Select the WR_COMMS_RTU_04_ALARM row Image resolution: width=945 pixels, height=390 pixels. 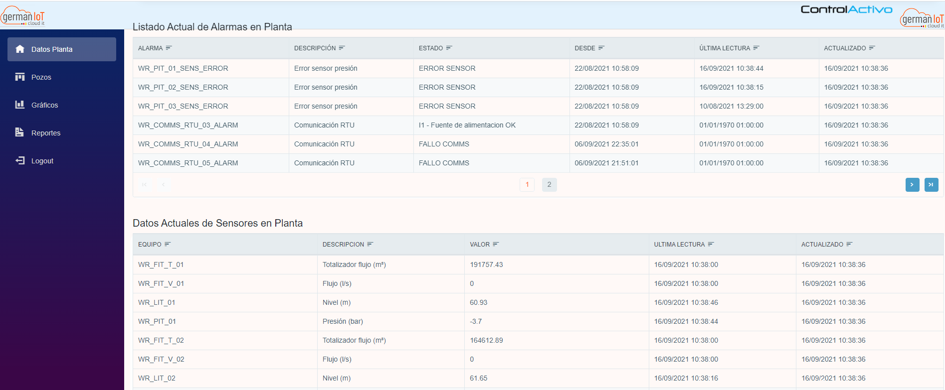(188, 144)
